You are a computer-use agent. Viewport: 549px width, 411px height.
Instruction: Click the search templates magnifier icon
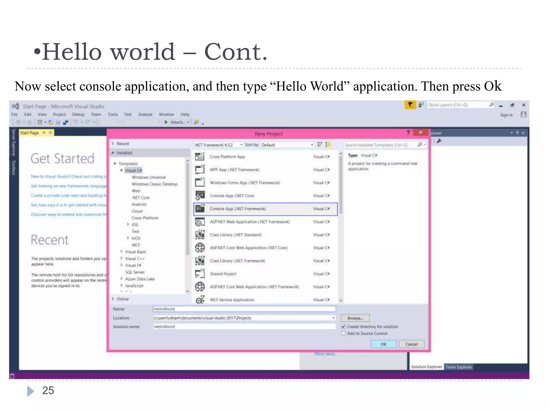click(420, 145)
